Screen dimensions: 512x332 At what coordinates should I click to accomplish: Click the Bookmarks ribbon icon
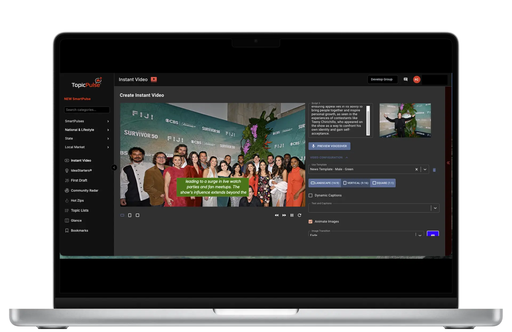click(67, 231)
